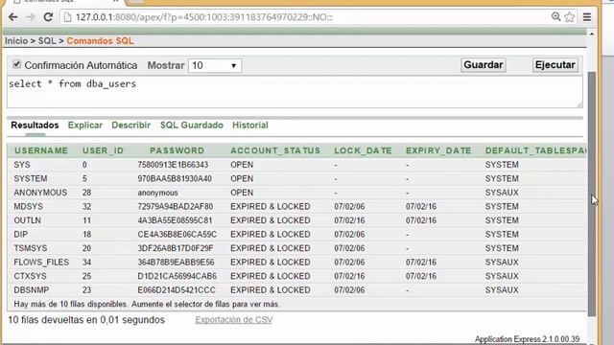Click user ID 28 cell
Viewport: 614px width, 345px height.
click(86, 193)
